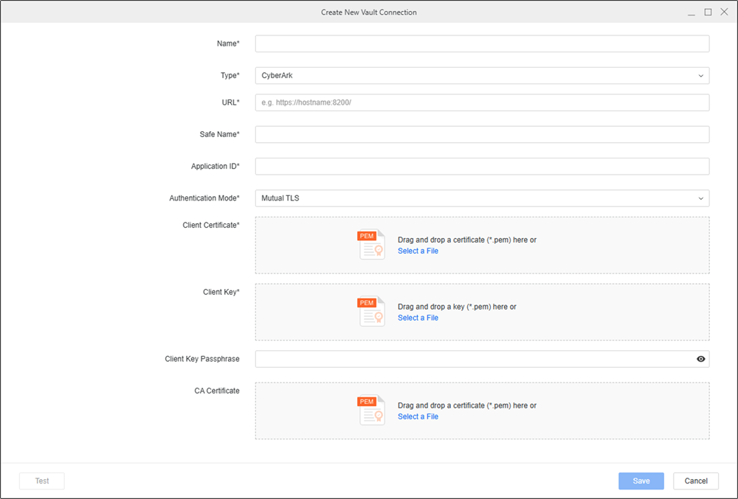The width and height of the screenshot is (738, 499).
Task: Focus the Name input field
Action: (x=481, y=43)
